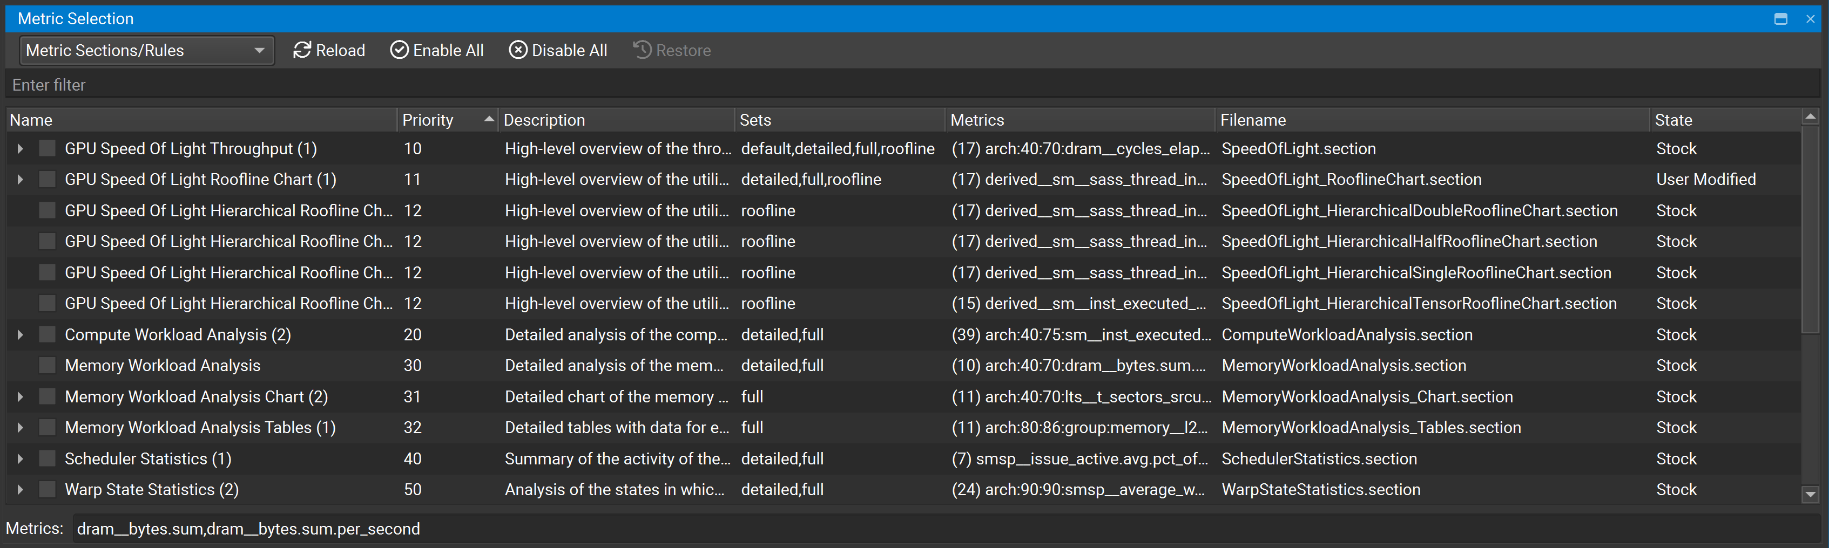Expand Memory Workload Analysis Tables row
This screenshot has height=548, width=1829.
(20, 428)
